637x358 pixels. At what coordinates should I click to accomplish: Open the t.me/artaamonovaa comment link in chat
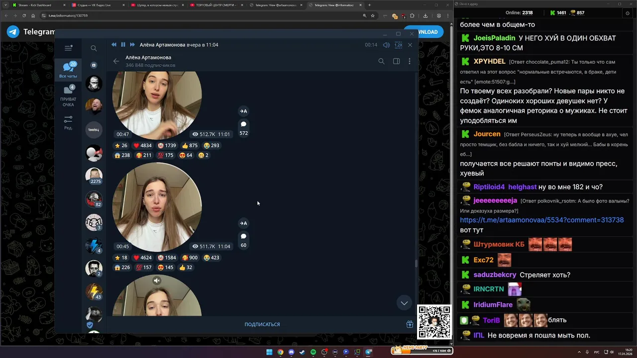(x=541, y=220)
